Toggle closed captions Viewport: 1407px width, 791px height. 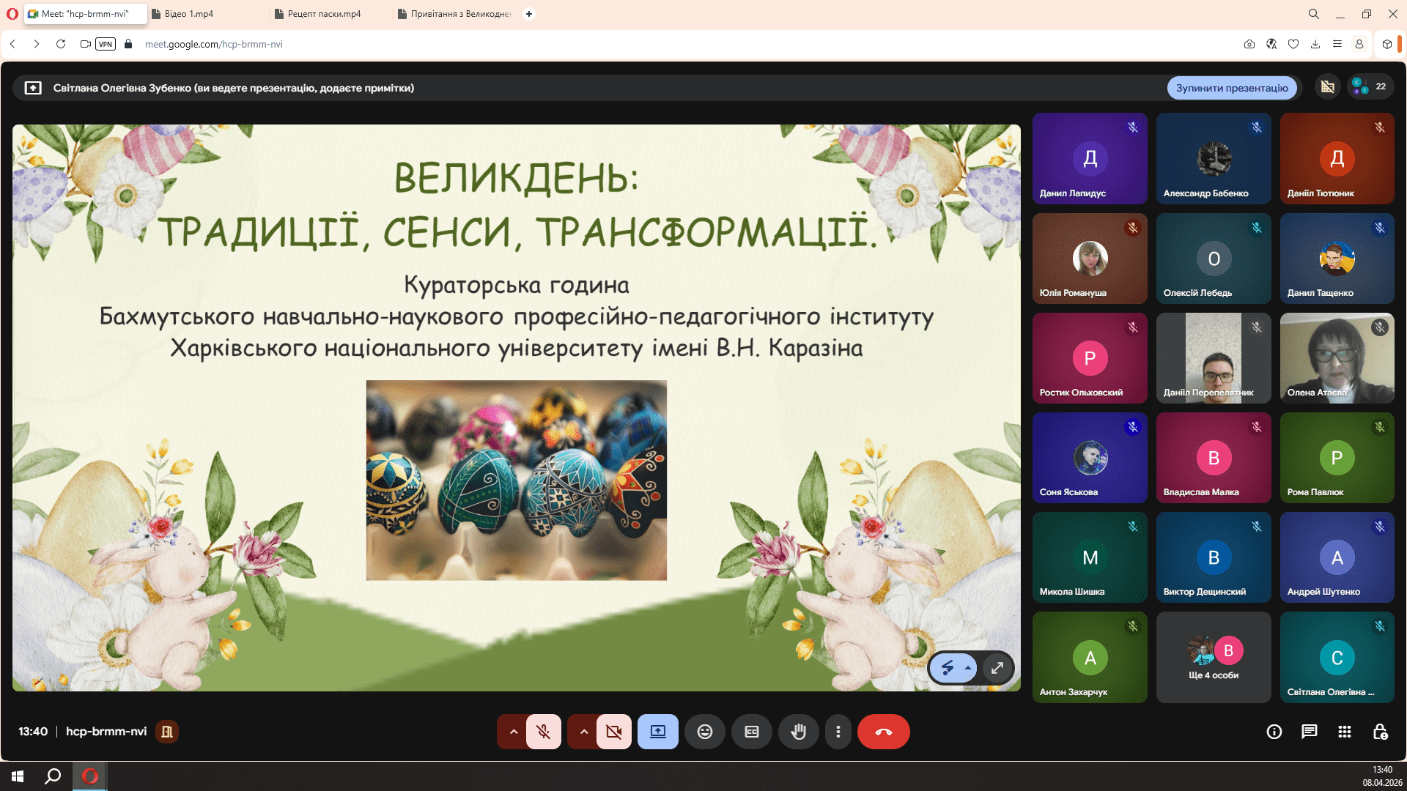click(751, 732)
